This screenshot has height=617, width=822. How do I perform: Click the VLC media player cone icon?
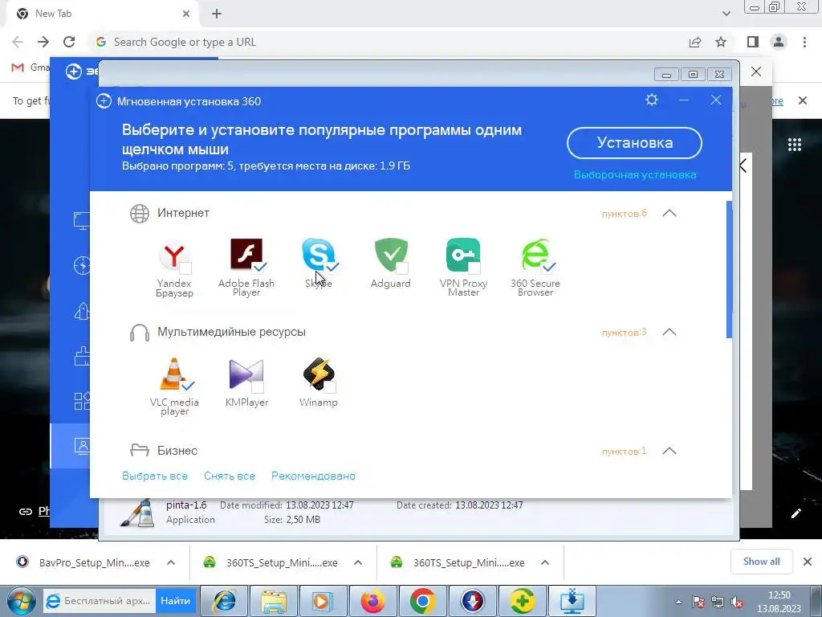click(173, 374)
